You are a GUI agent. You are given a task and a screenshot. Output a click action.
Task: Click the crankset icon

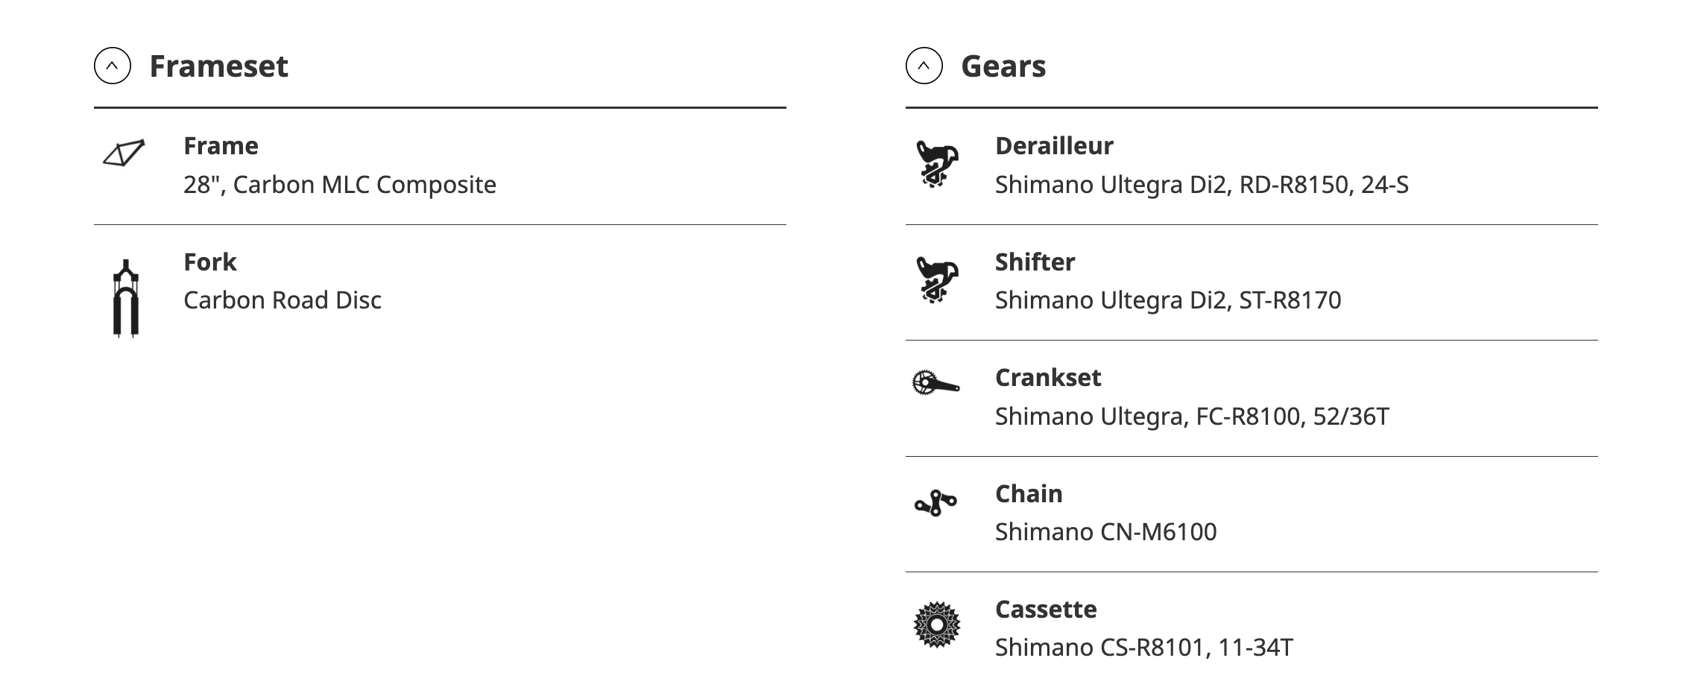pyautogui.click(x=935, y=383)
